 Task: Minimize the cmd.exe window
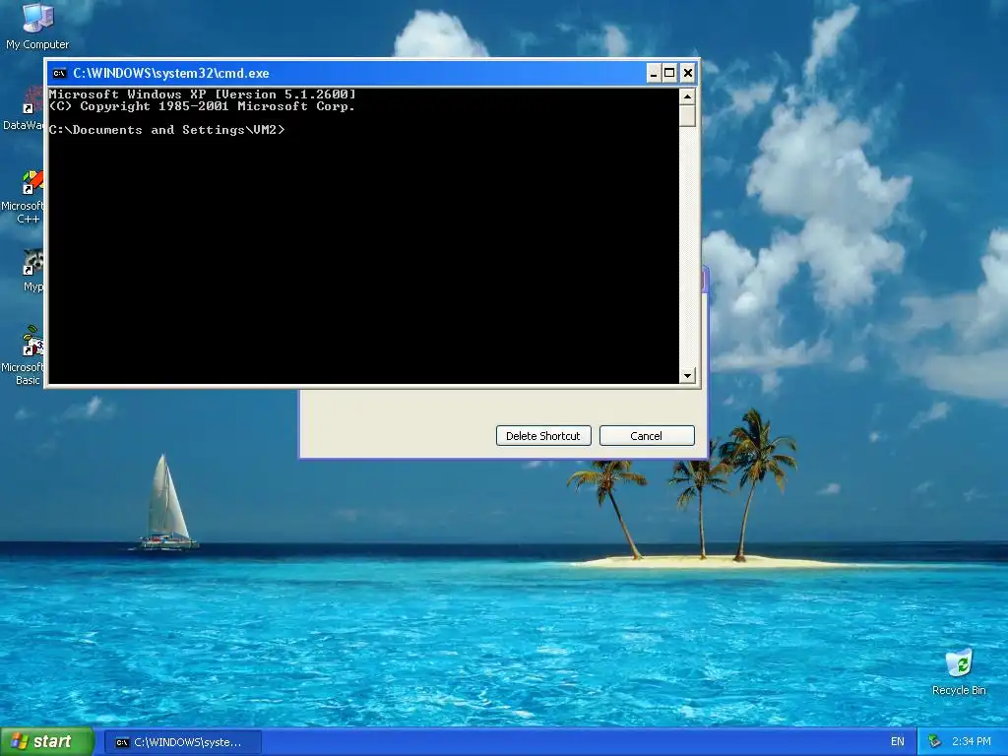654,73
